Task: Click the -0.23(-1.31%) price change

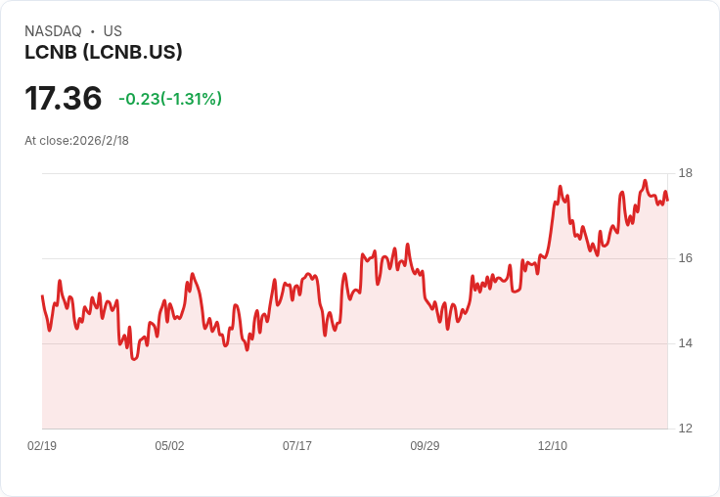Action: point(170,99)
